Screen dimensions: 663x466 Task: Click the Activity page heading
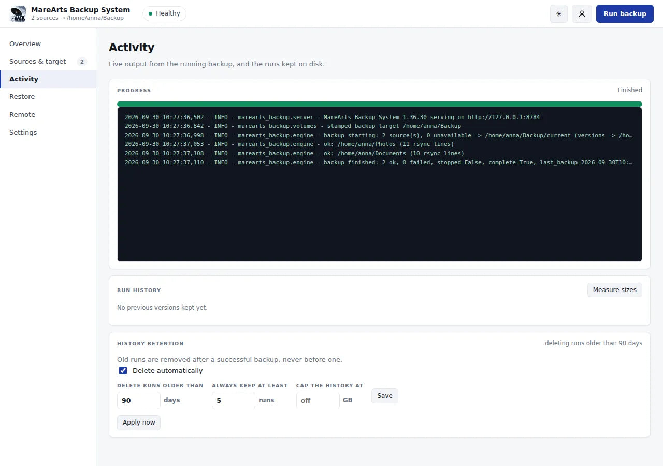132,47
